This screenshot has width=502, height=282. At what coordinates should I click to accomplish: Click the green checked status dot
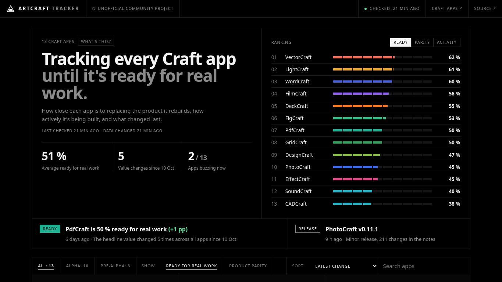point(365,8)
